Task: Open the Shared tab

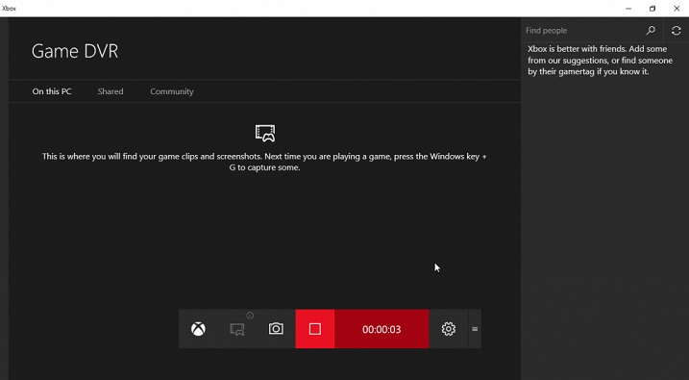Action: click(111, 91)
